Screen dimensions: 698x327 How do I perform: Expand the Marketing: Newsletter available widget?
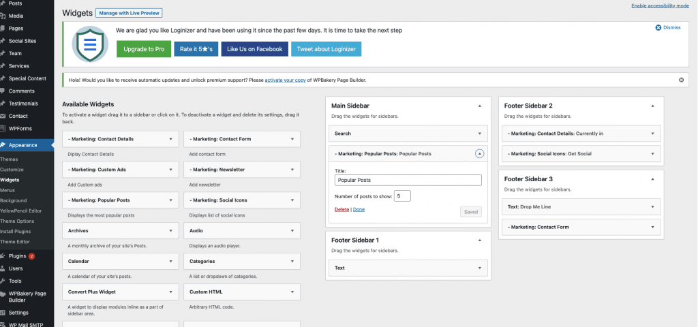(291, 170)
